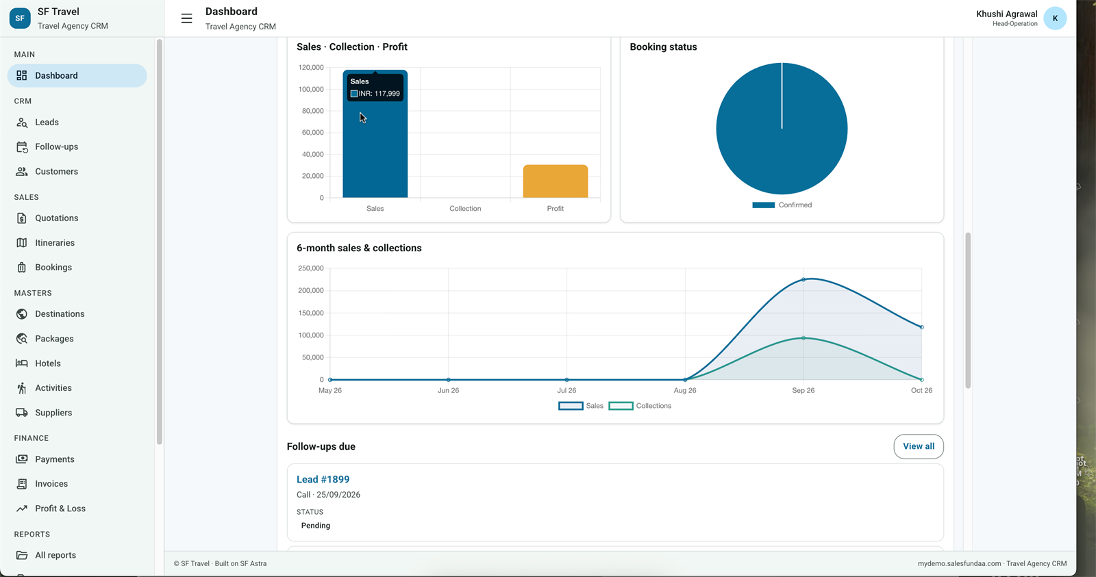Open the Leads menu item
Viewport: 1096px width, 577px height.
point(77,123)
